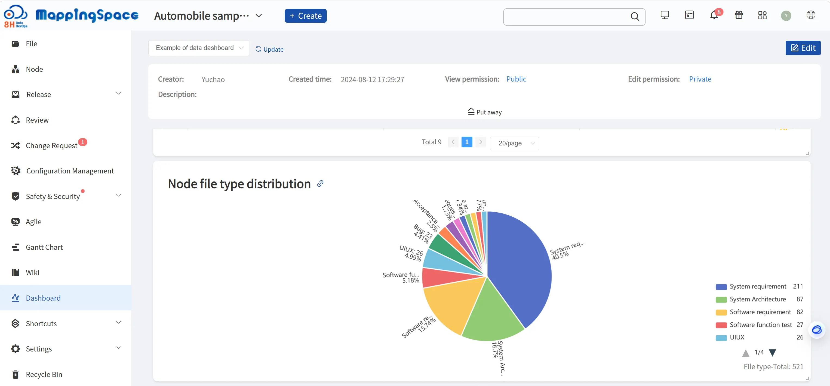Click the Public view permission link
This screenshot has width=830, height=386.
(x=516, y=79)
